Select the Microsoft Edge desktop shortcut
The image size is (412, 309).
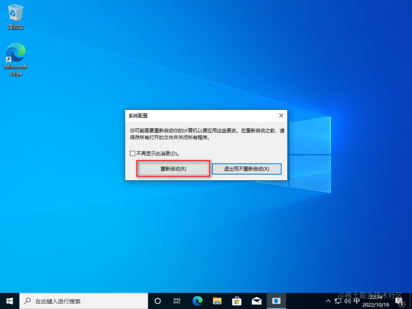[15, 60]
